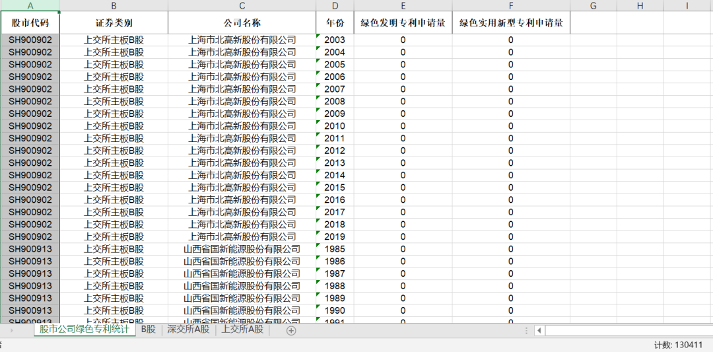The height and width of the screenshot is (352, 713).
Task: Select year cell 2013
Action: point(335,163)
